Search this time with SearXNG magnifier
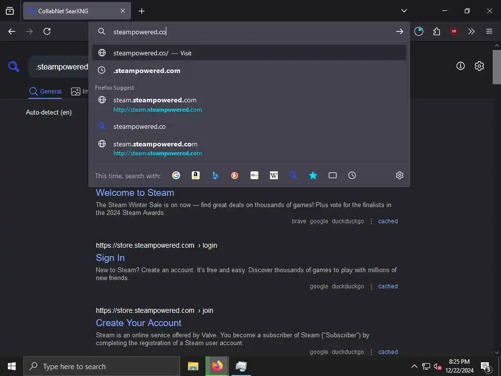This screenshot has width=501, height=376. point(294,175)
